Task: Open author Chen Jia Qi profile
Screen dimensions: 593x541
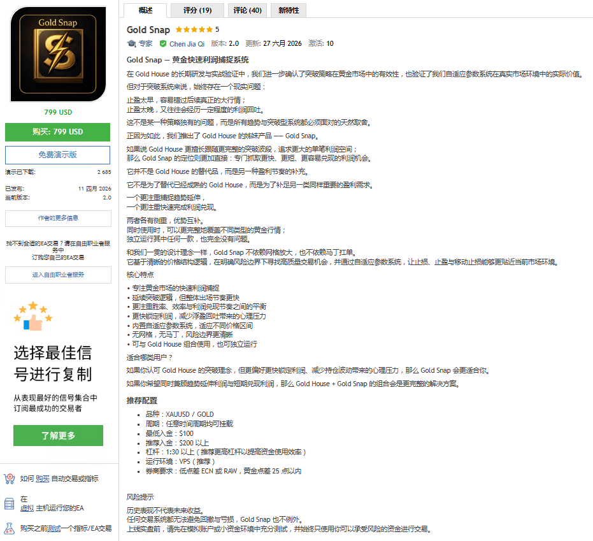Action: click(187, 44)
